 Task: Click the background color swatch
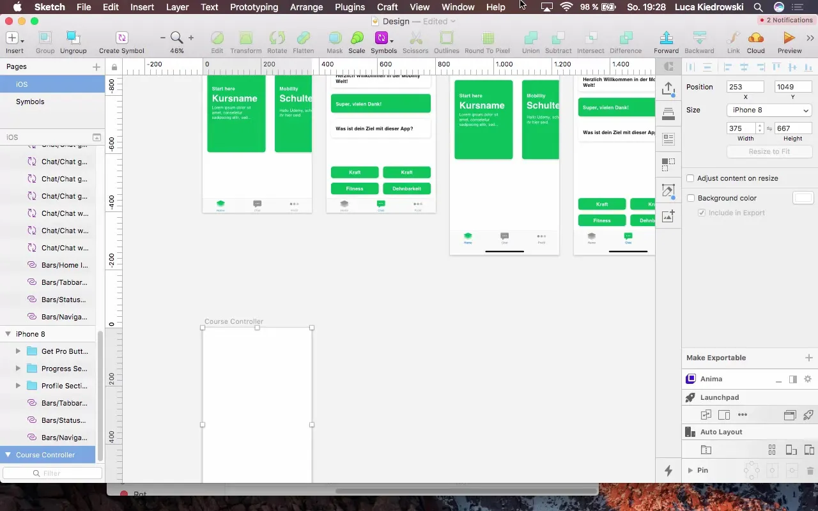click(x=803, y=198)
